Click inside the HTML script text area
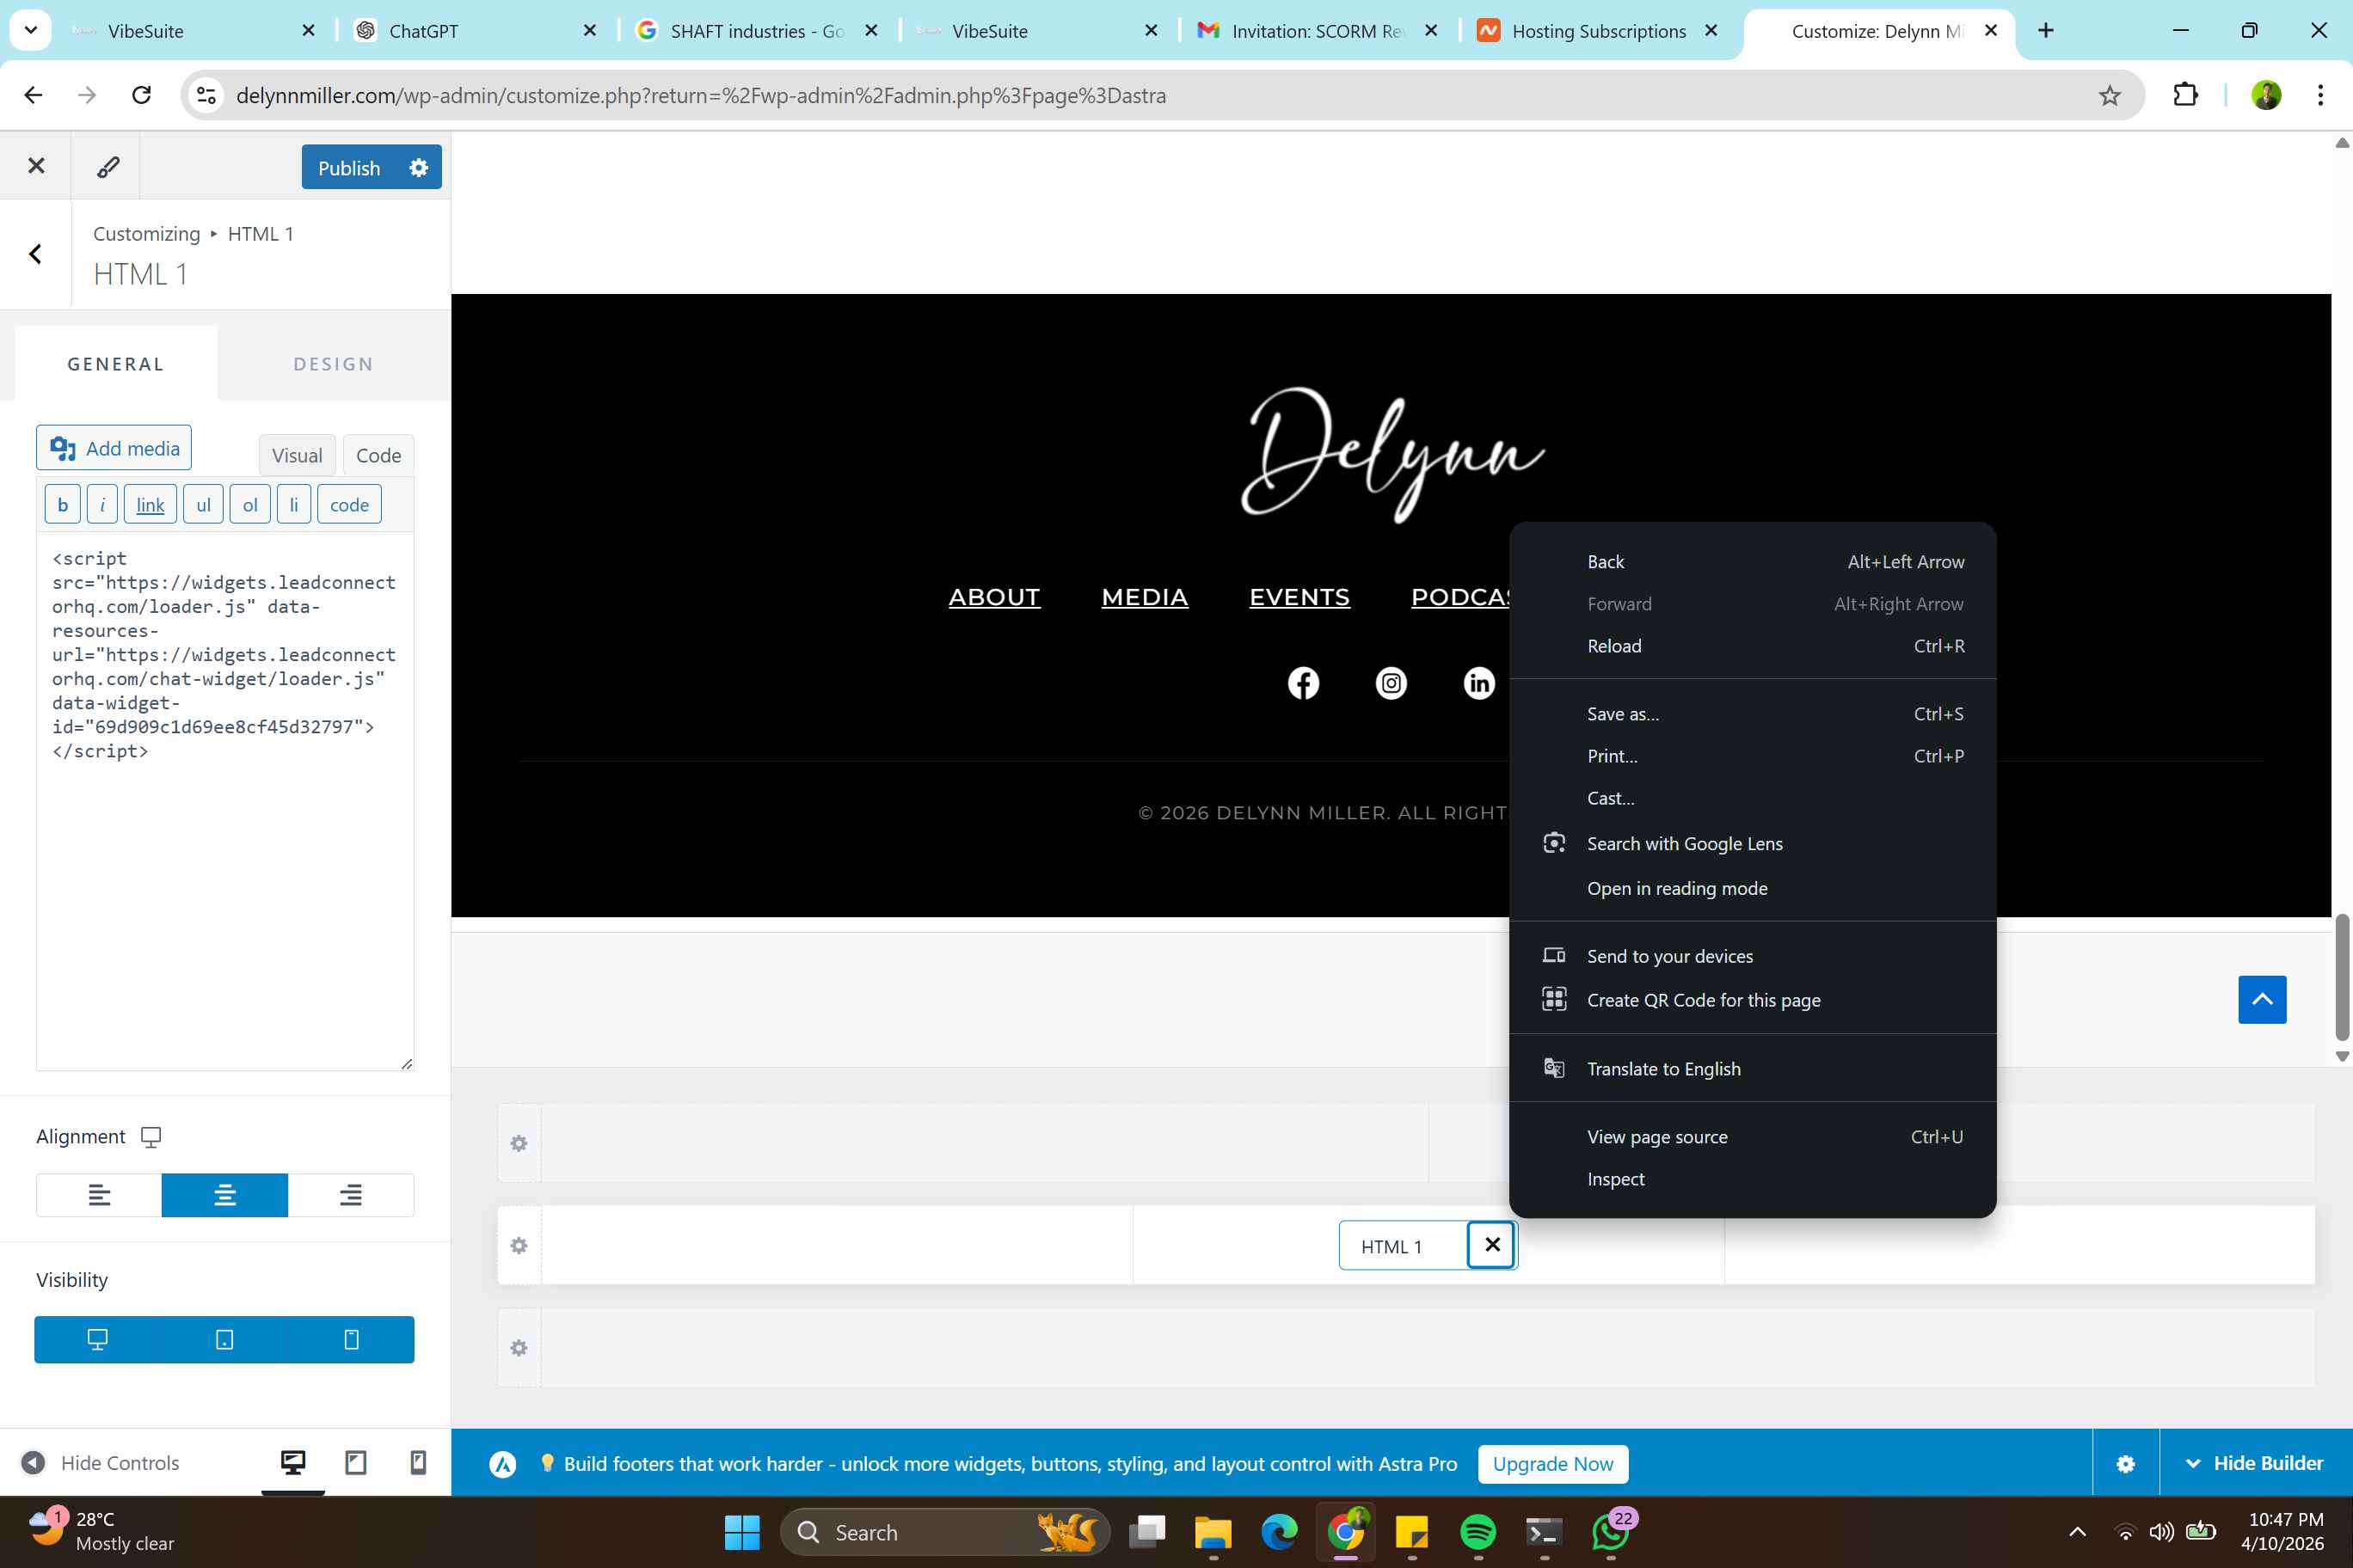The image size is (2353, 1568). (x=225, y=802)
